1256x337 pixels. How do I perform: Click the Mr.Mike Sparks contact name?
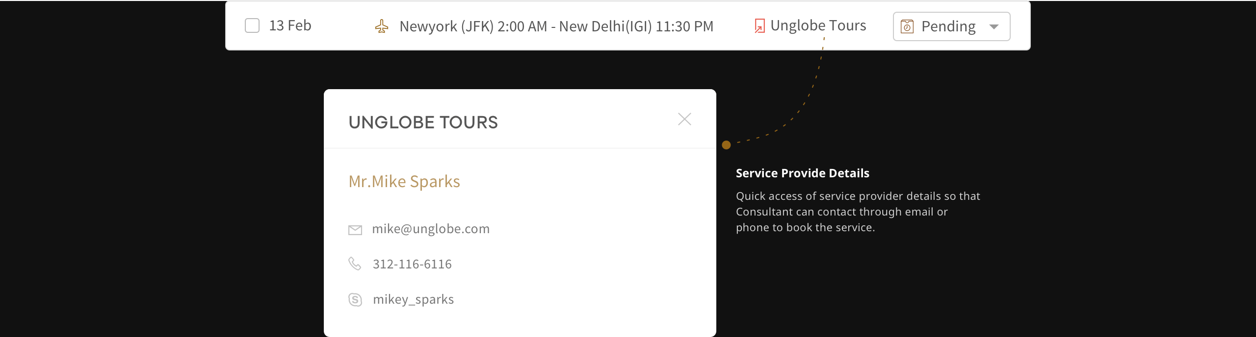(404, 182)
